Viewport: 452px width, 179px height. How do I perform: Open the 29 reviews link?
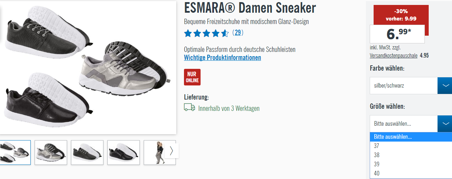[x=238, y=33]
